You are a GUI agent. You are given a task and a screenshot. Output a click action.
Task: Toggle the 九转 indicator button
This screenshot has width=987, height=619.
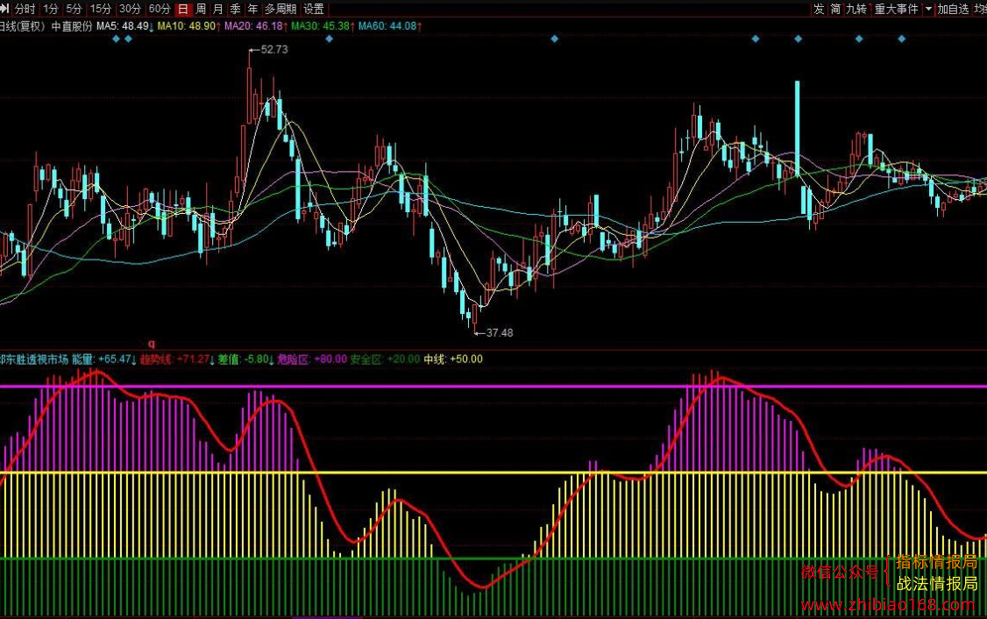pos(856,9)
